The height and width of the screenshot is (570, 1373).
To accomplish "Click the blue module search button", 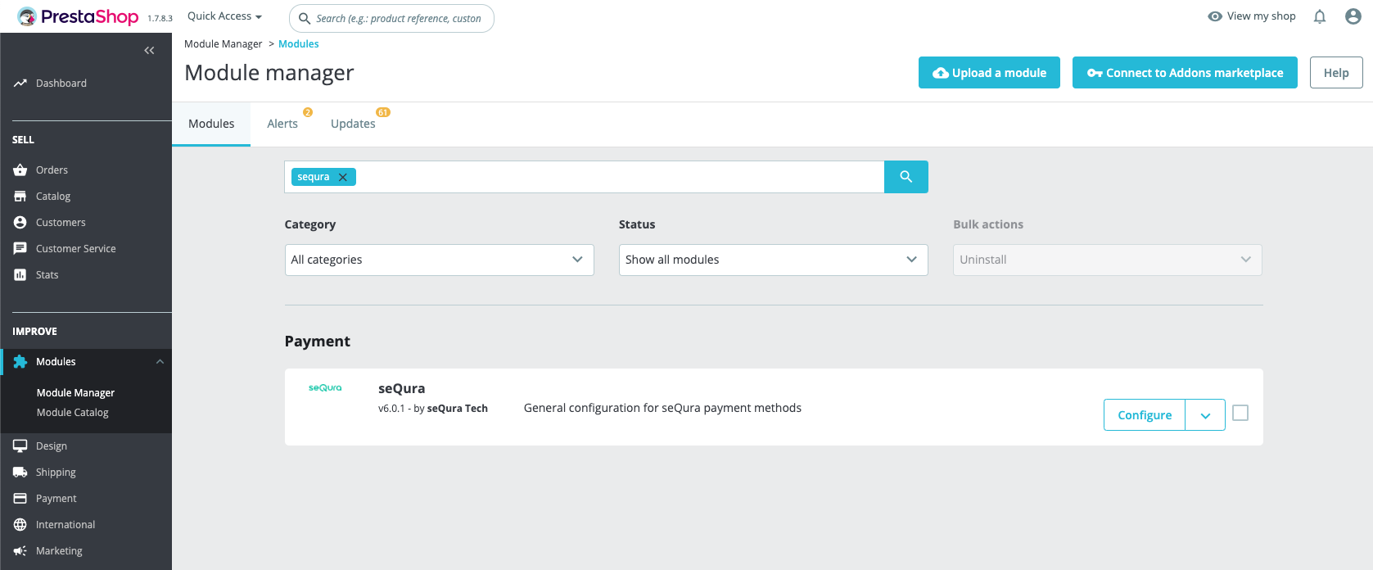I will tap(906, 177).
